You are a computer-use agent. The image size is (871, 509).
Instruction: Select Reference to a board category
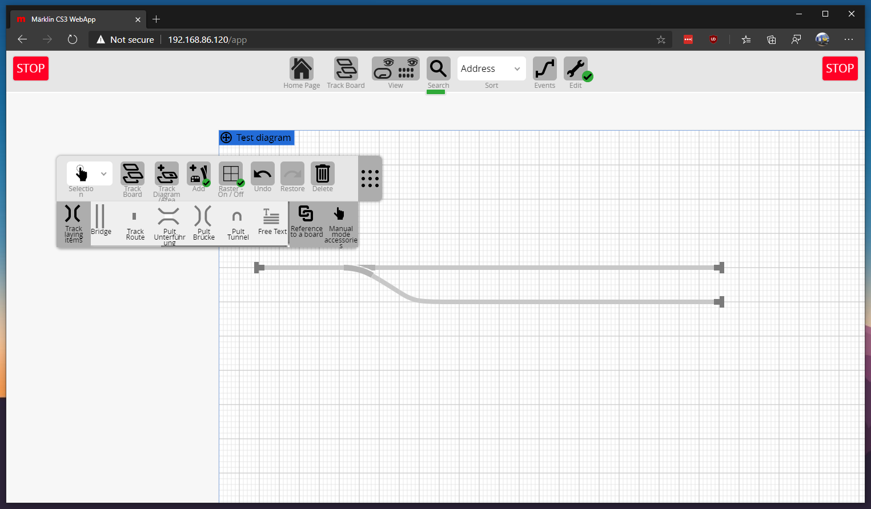tap(306, 223)
